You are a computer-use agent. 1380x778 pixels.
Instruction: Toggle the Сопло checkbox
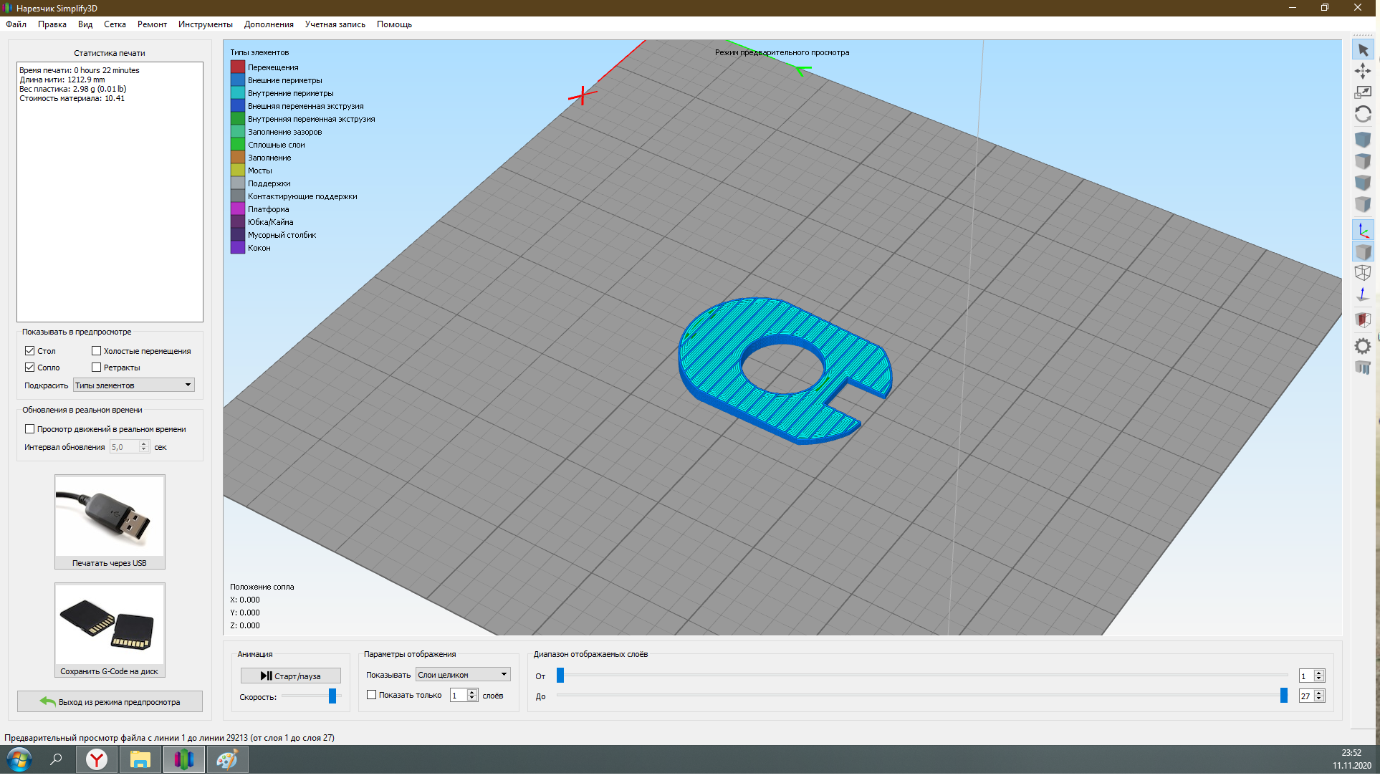[x=29, y=367]
